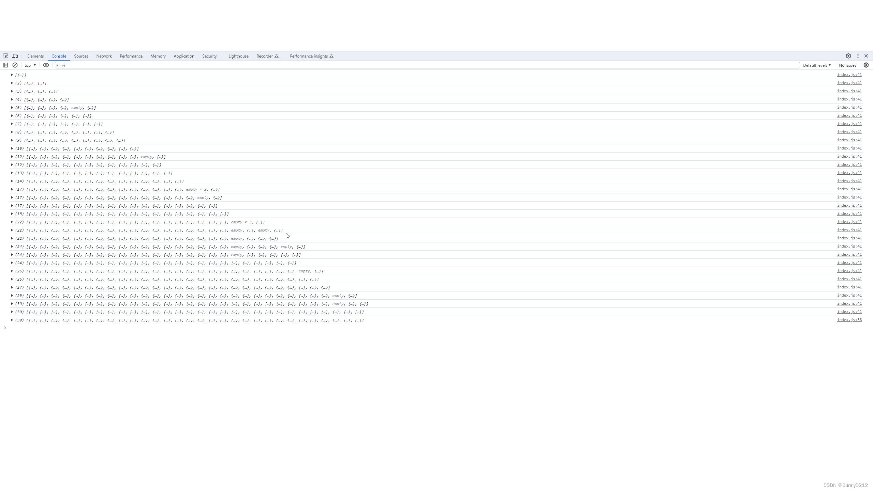Switch to the Network tab
The height and width of the screenshot is (491, 873).
[x=104, y=56]
